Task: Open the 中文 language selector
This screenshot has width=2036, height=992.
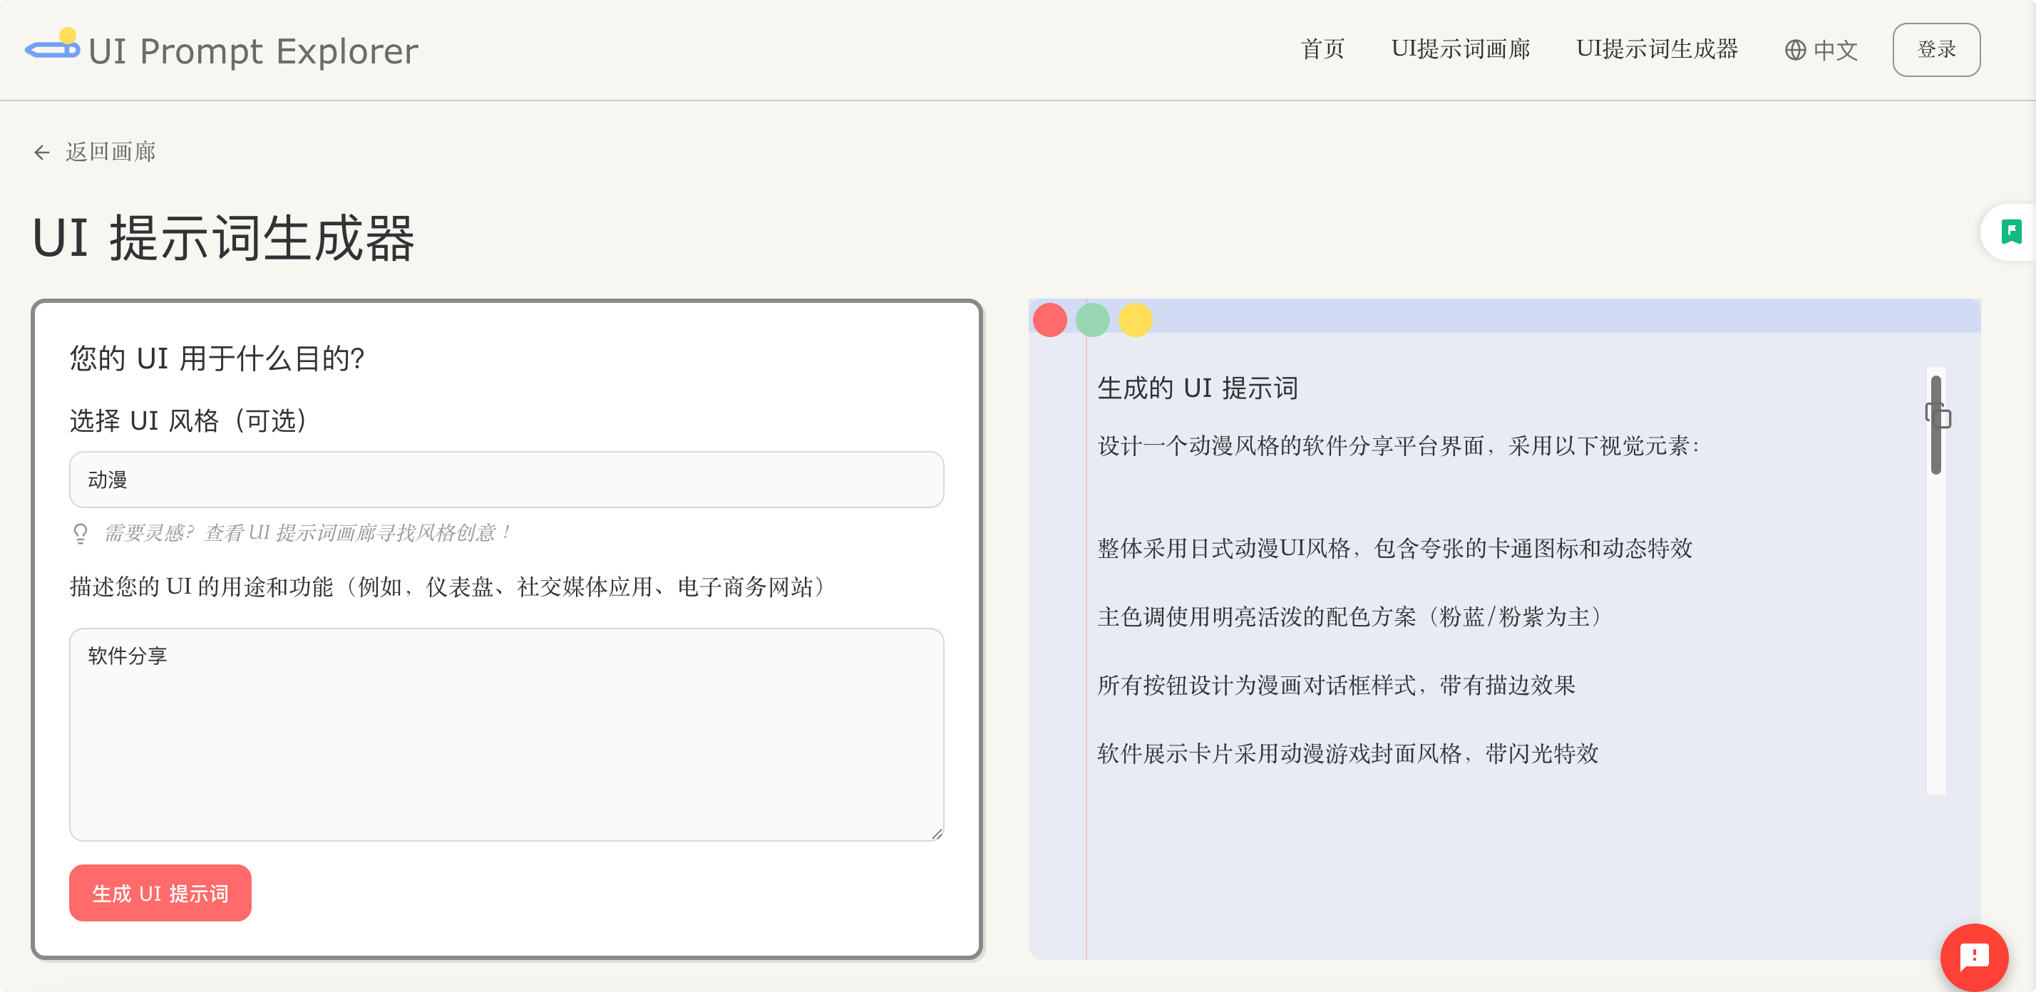Action: [1821, 51]
